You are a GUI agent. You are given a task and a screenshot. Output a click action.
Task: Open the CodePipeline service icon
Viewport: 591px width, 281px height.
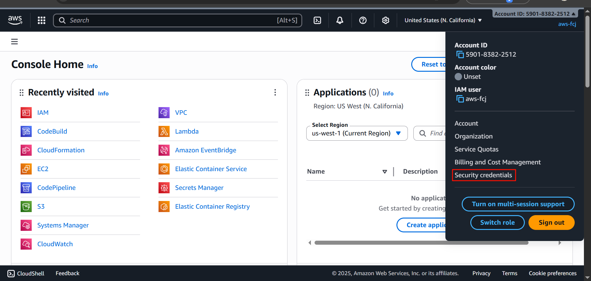(x=26, y=188)
